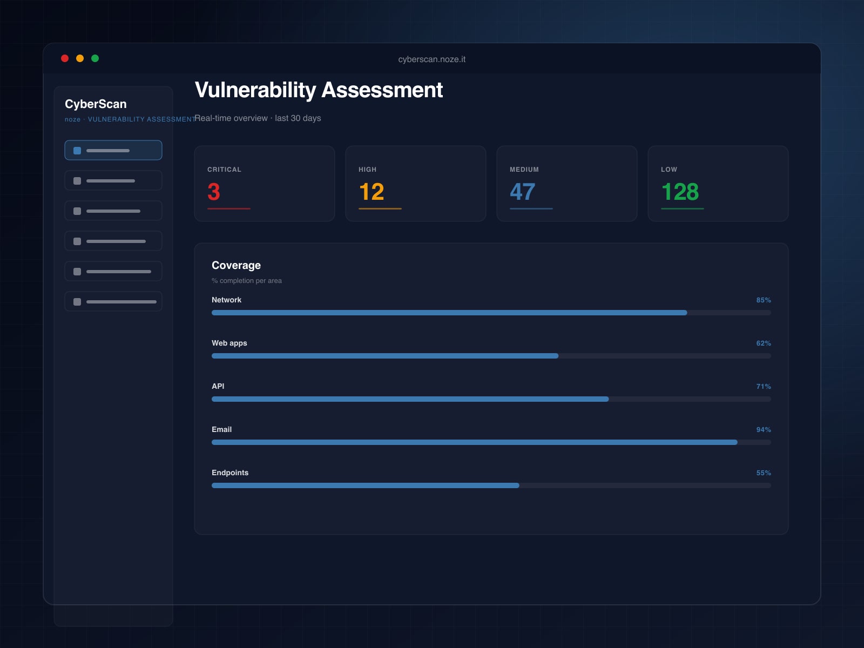Select the High severity card showing 12
This screenshot has height=648, width=864.
coord(416,184)
